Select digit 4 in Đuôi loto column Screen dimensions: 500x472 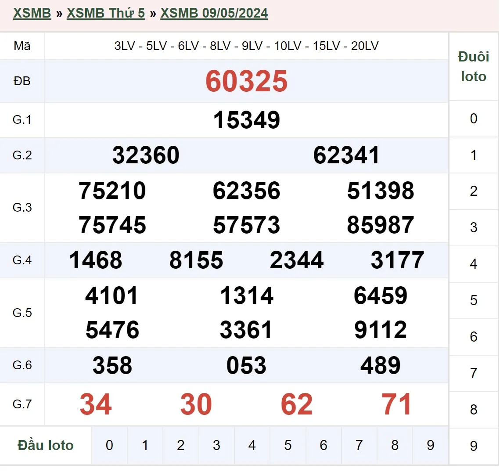[x=473, y=264]
